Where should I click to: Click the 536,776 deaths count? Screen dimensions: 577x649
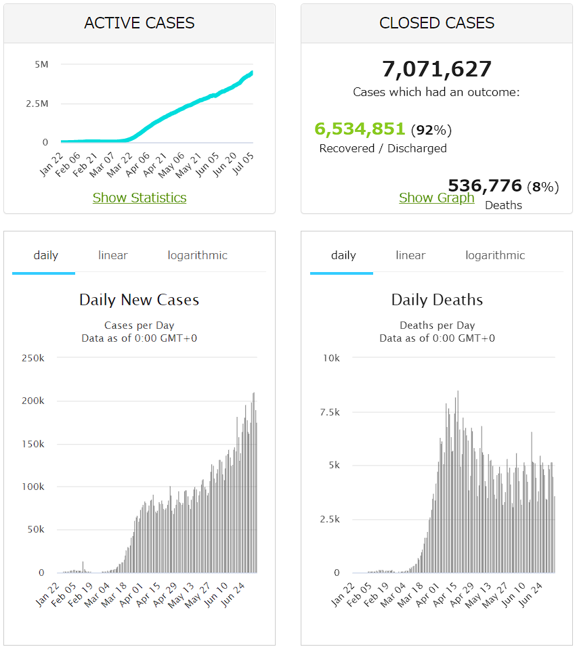coord(485,186)
